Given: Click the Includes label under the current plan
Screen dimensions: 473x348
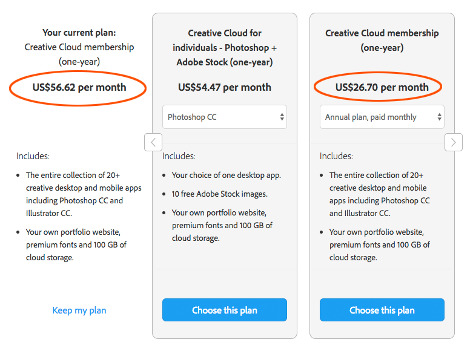Looking at the screenshot, I should [x=33, y=156].
